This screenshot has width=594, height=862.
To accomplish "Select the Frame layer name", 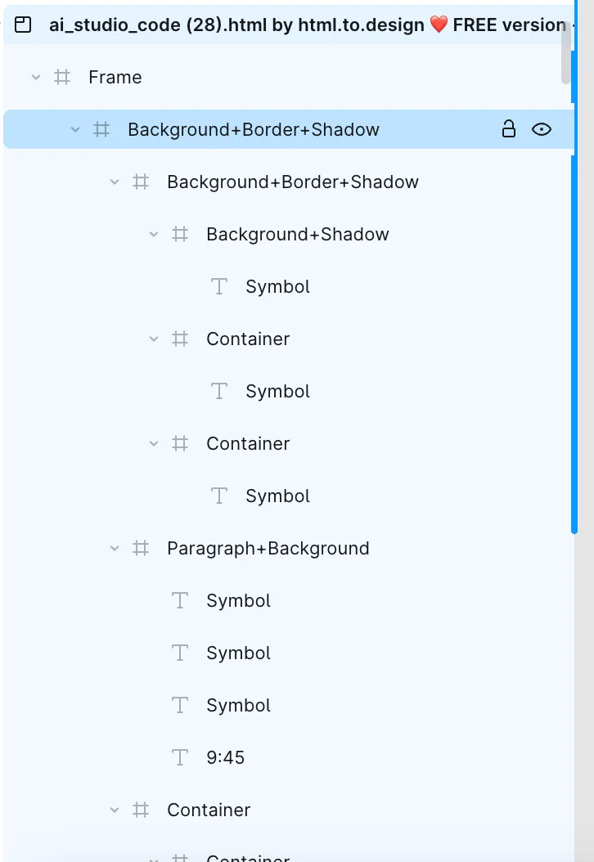I will [115, 77].
